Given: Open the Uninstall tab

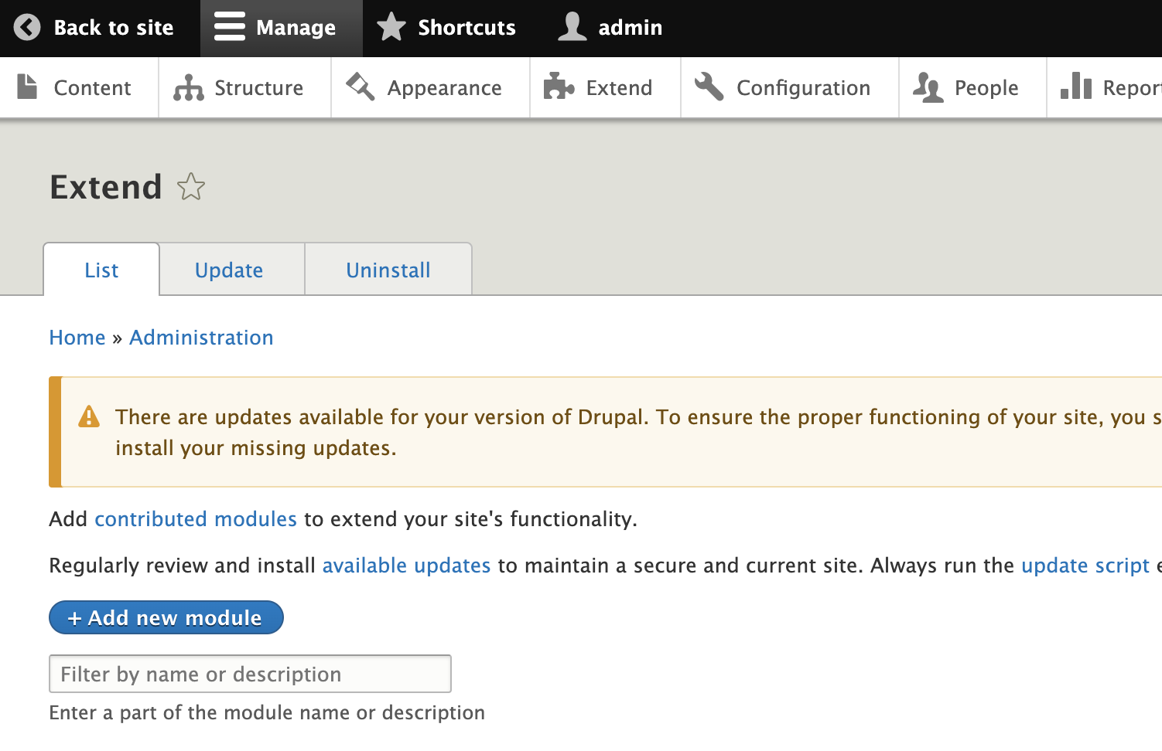Looking at the screenshot, I should pos(388,270).
